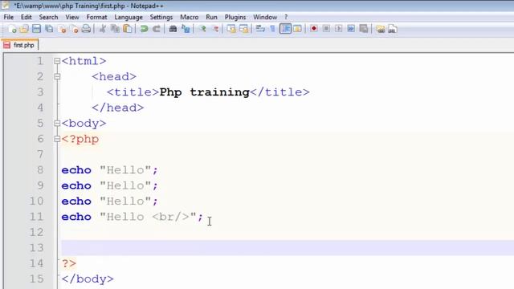The width and height of the screenshot is (514, 289).
Task: Click the <?php opening tag text
Action: click(x=80, y=139)
